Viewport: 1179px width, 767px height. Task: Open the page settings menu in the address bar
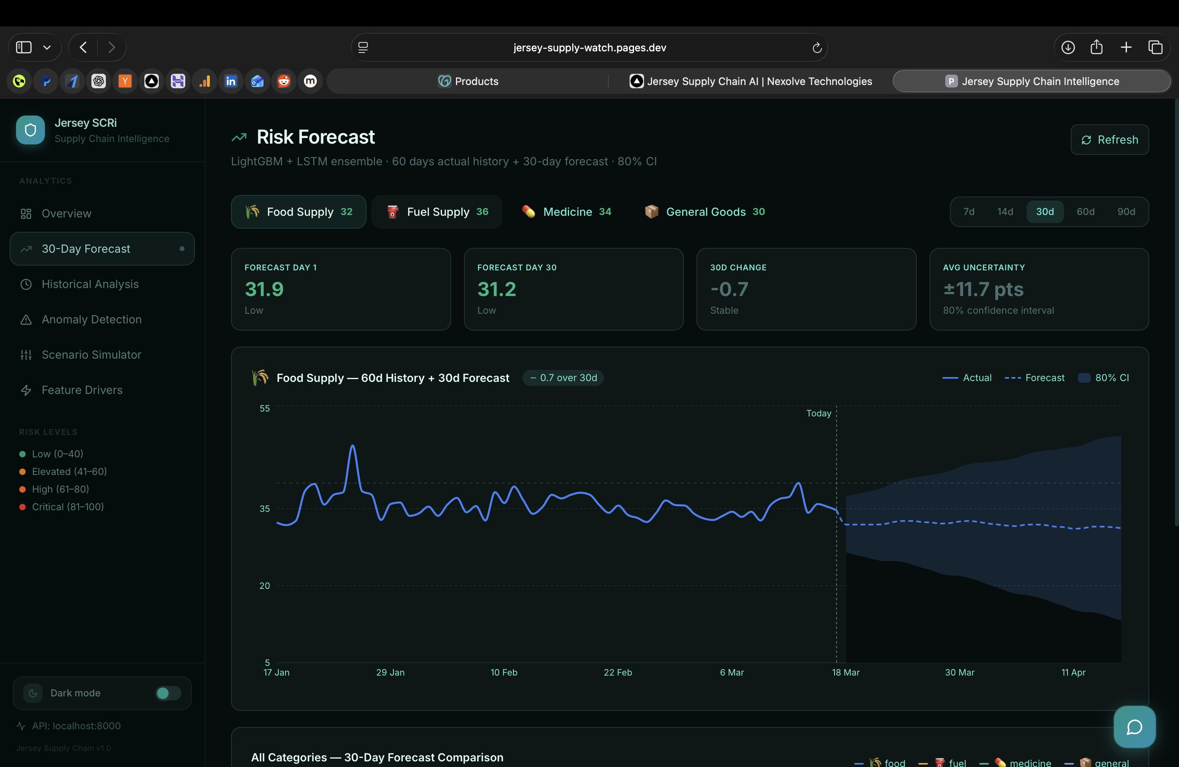(x=363, y=48)
